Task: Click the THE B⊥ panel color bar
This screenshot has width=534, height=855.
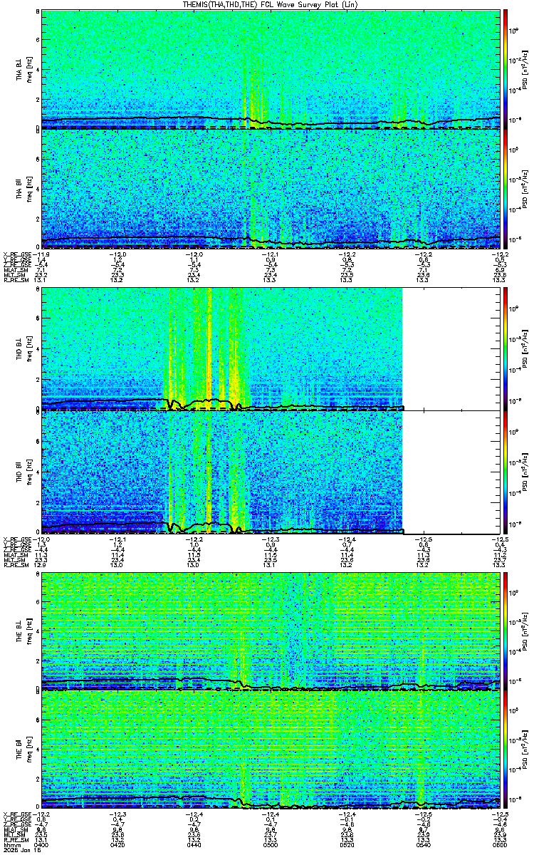Action: pos(506,631)
